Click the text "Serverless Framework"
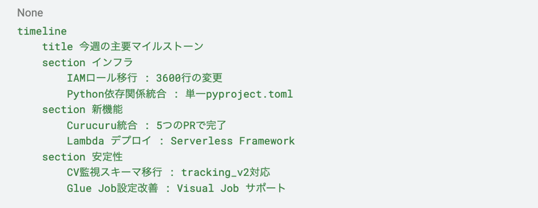Screen dimensions: 538x208 click(x=233, y=141)
